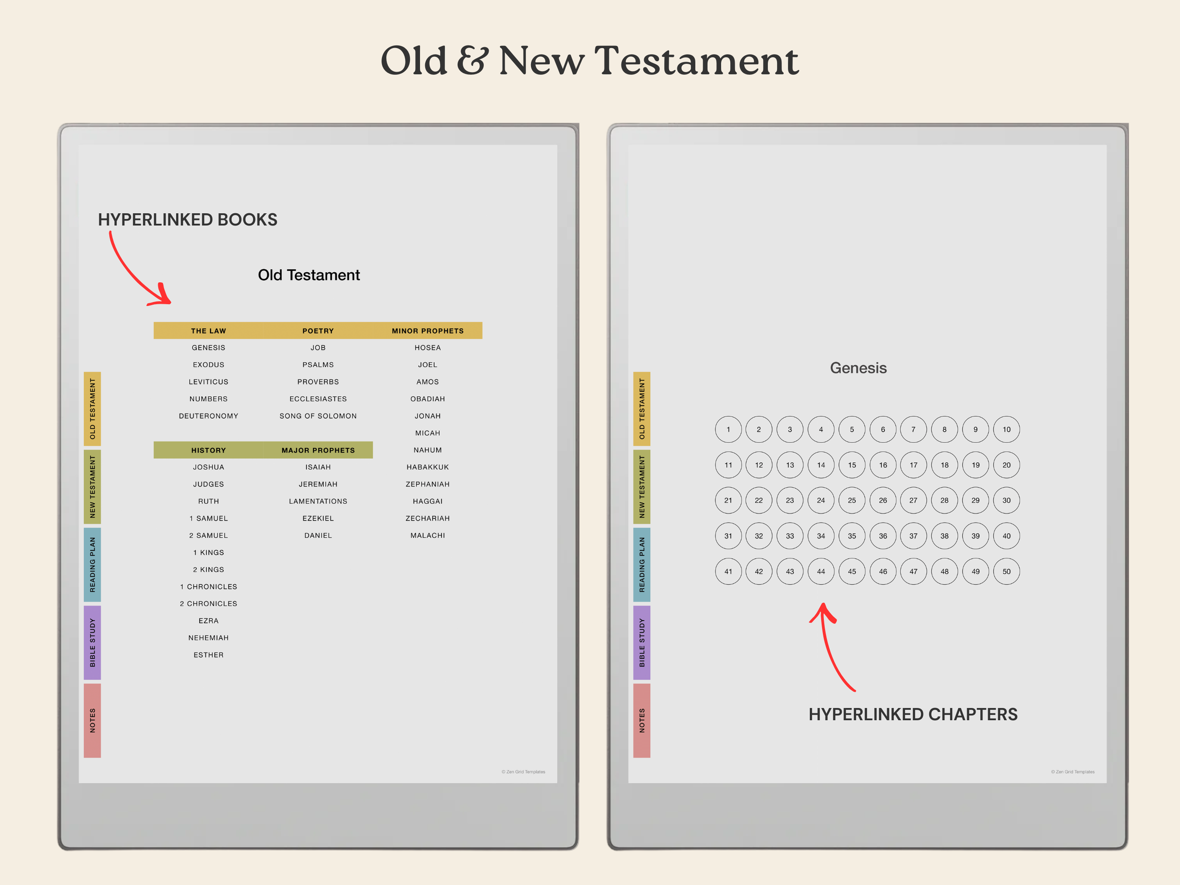
Task: Switch to Reading Plan tab on left tablet
Action: coord(93,565)
